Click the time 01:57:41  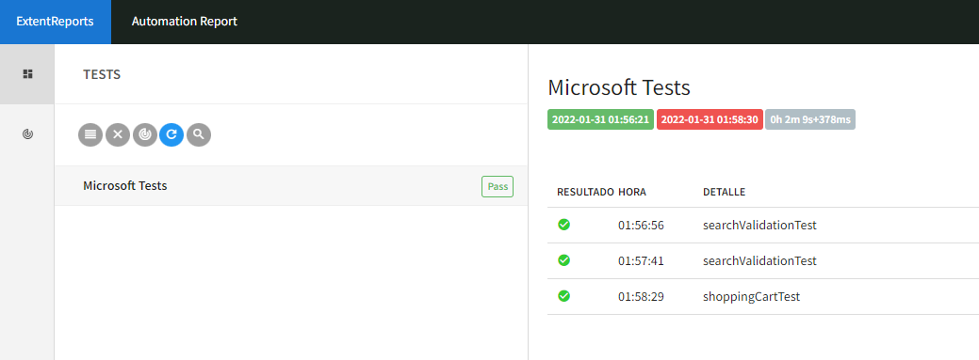(641, 261)
